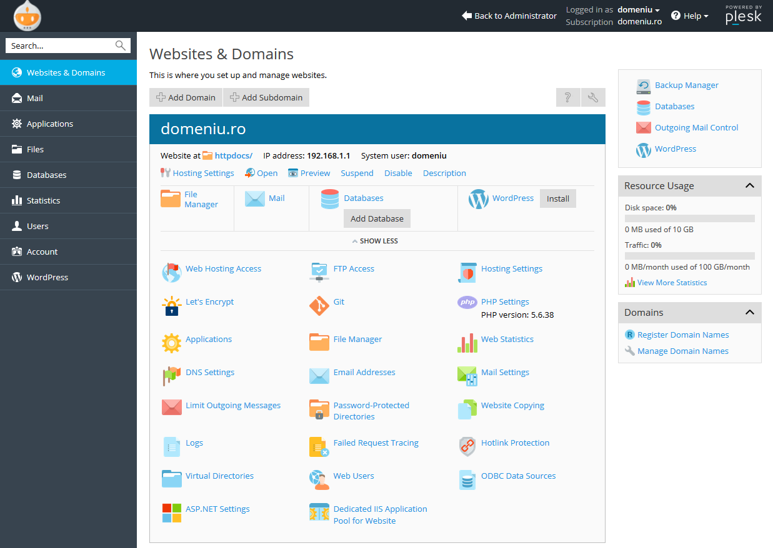
Task: Click the Description link
Action: pyautogui.click(x=444, y=173)
